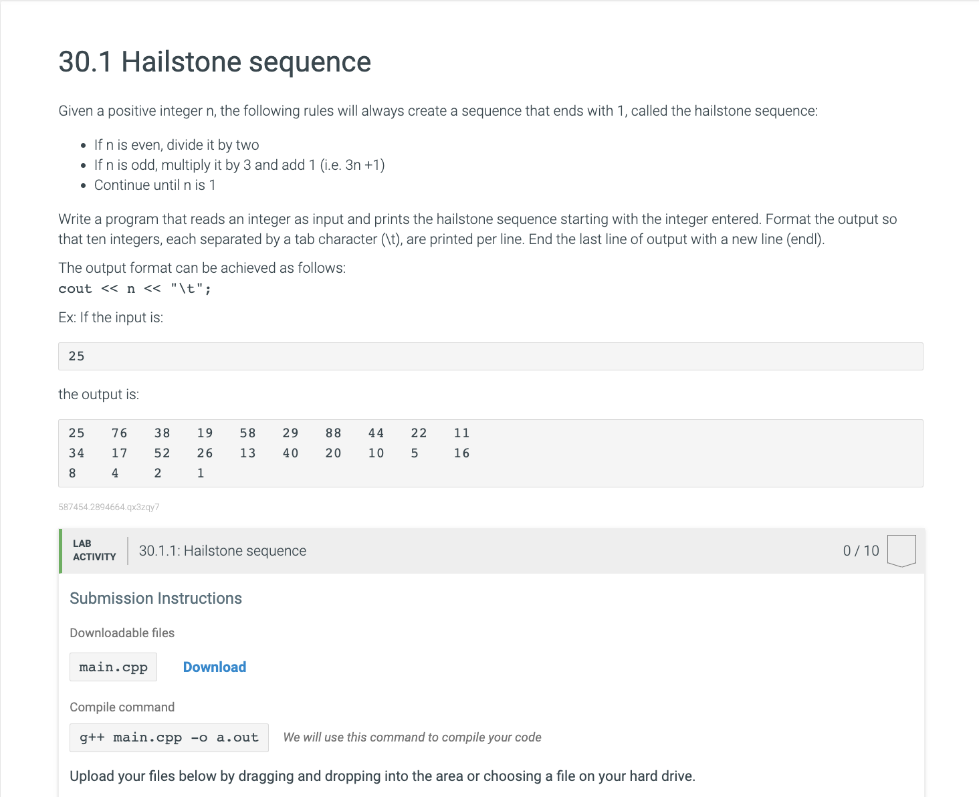
Task: Click the Compile command label
Action: [x=122, y=707]
